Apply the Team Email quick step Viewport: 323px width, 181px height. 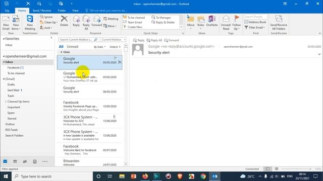click(x=132, y=22)
